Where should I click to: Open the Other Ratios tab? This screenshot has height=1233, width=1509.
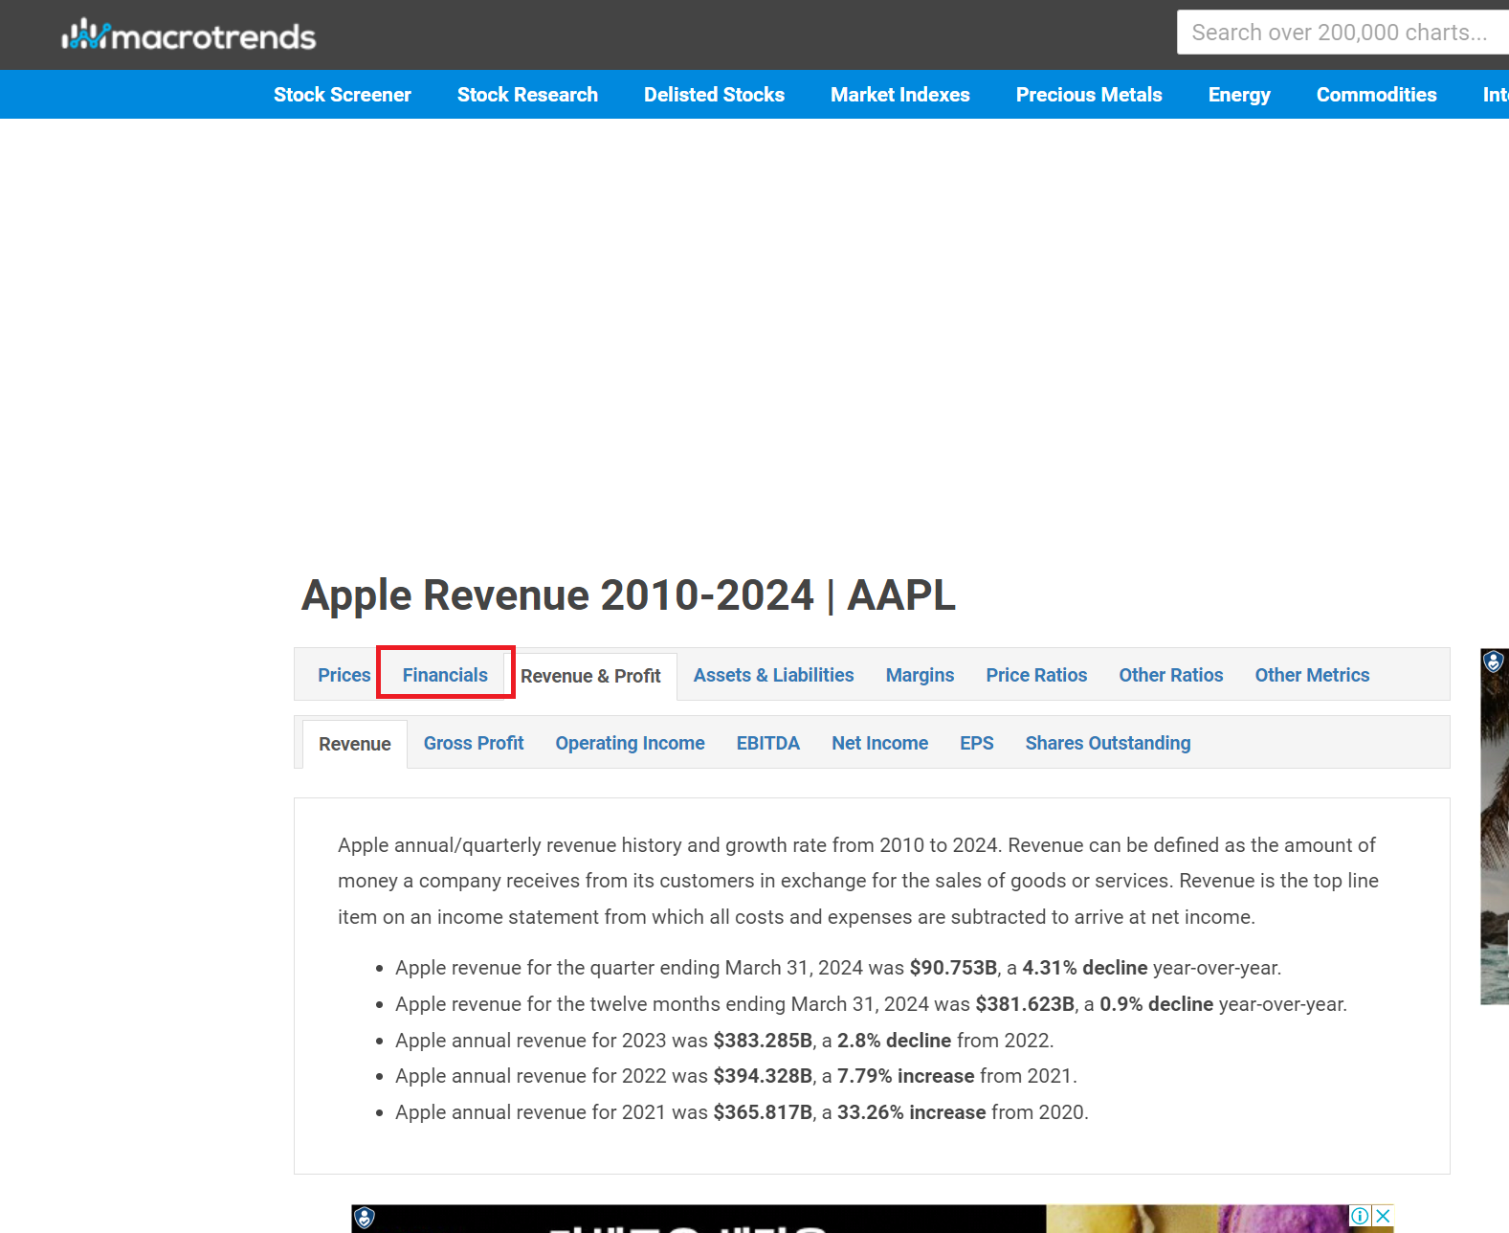click(x=1171, y=675)
